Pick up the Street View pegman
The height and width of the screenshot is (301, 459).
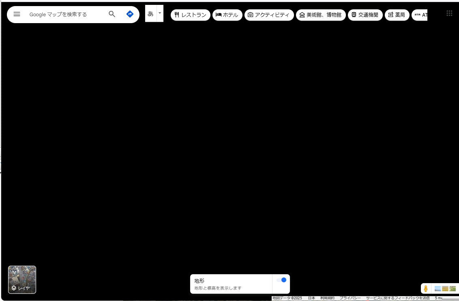[426, 288]
